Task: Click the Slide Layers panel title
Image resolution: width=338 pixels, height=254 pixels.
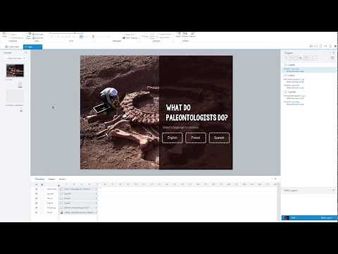Action: coord(291,190)
